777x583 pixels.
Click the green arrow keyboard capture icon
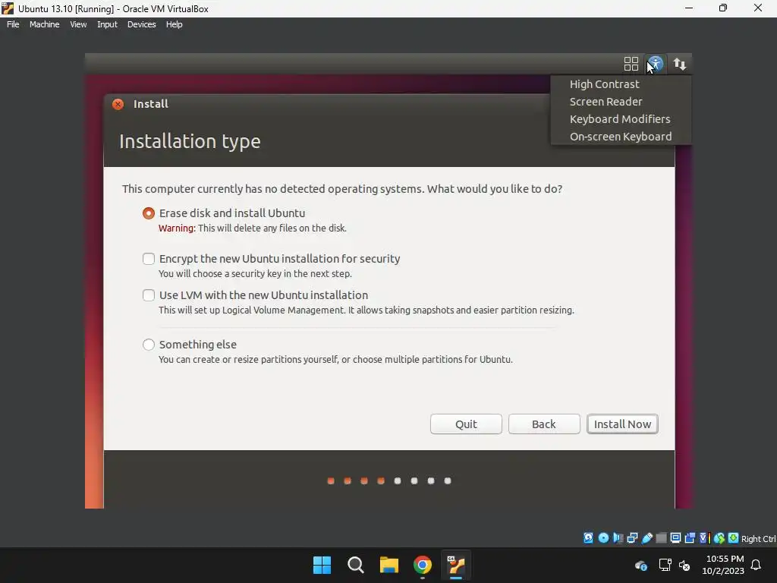pos(733,538)
